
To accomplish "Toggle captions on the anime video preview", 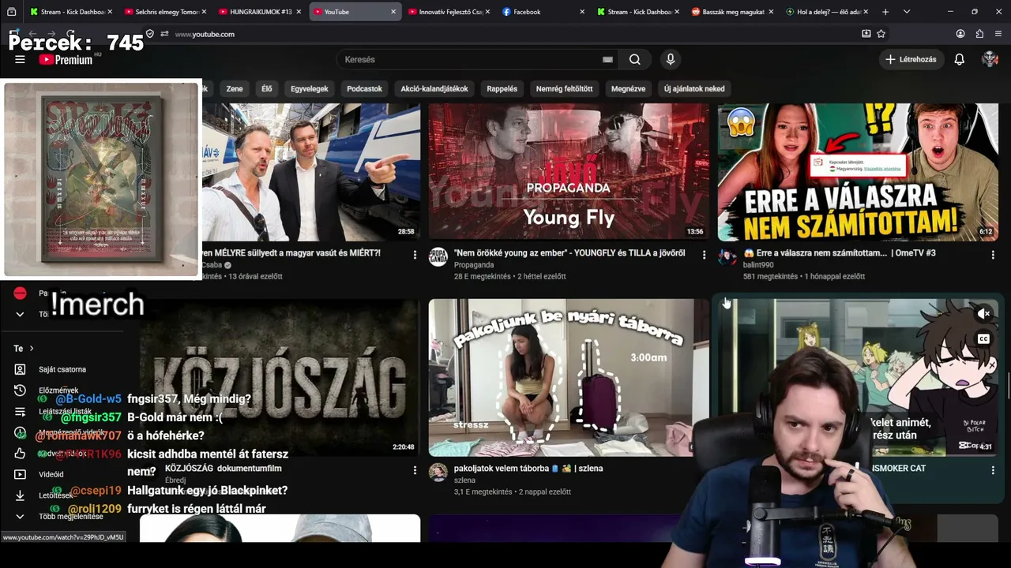I will click(983, 339).
